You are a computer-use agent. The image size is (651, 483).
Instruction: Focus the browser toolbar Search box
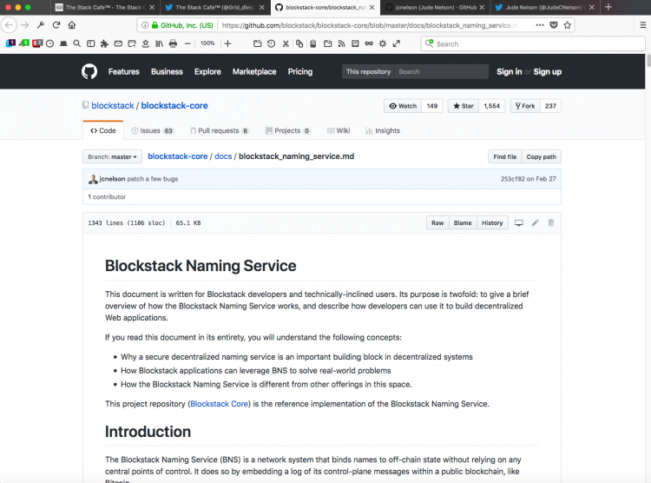click(x=534, y=43)
